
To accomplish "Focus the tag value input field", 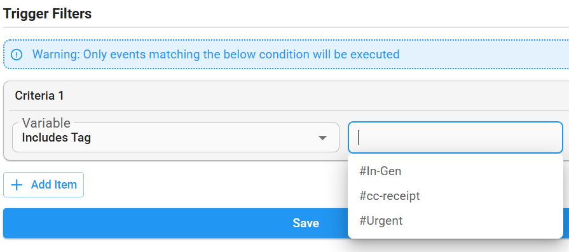I will [455, 138].
